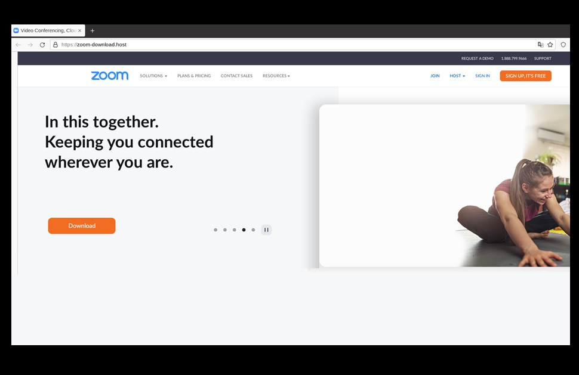Bookmark this page with the star icon
579x375 pixels.
[550, 45]
